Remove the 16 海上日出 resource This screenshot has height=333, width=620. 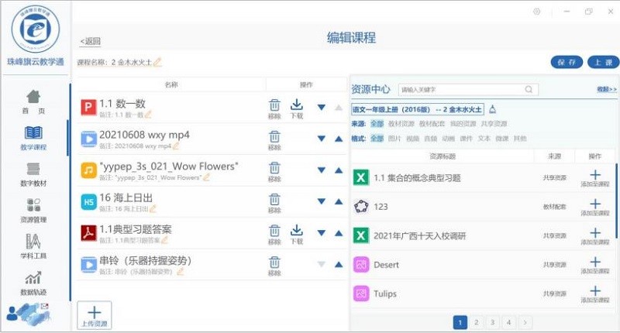tap(274, 204)
